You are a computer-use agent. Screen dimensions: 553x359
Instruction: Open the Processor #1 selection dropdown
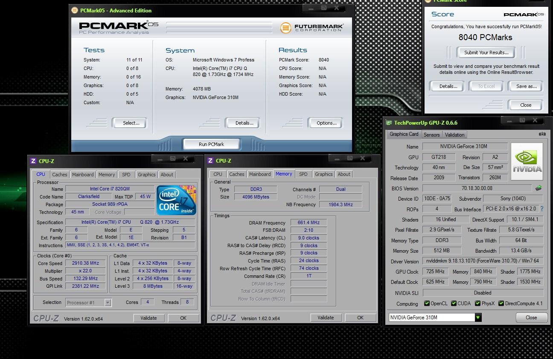point(108,302)
